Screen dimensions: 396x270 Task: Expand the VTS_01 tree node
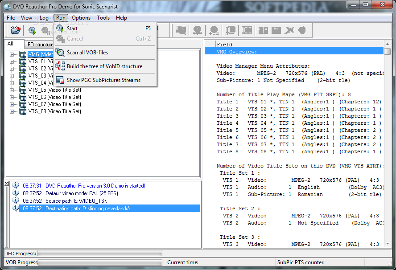pyautogui.click(x=12, y=61)
